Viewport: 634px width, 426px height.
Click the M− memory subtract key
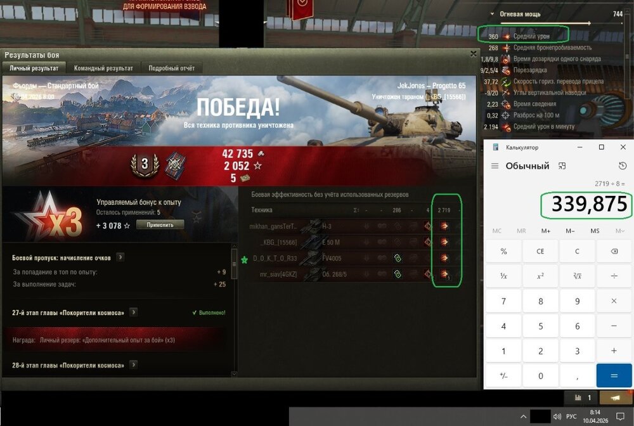(x=570, y=231)
